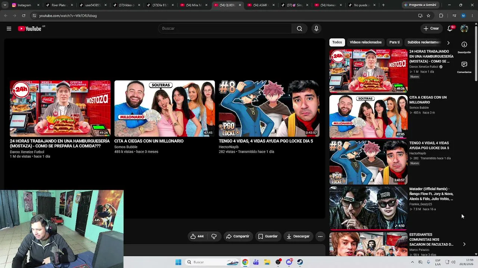Click the Descargar download button
This screenshot has width=478, height=268.
(x=298, y=236)
